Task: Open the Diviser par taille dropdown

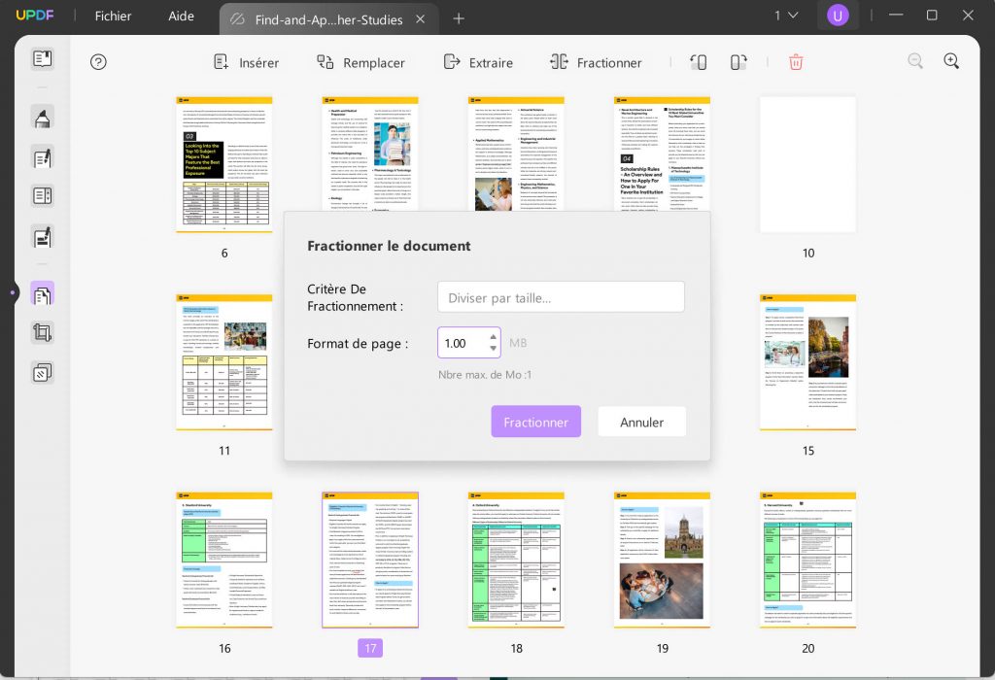Action: tap(561, 296)
